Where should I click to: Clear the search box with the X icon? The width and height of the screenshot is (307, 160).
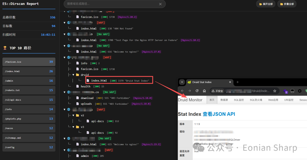tap(160, 4)
